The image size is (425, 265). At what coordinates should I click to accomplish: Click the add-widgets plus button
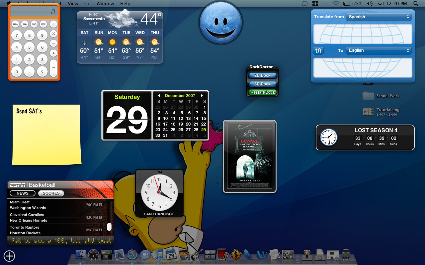point(9,256)
